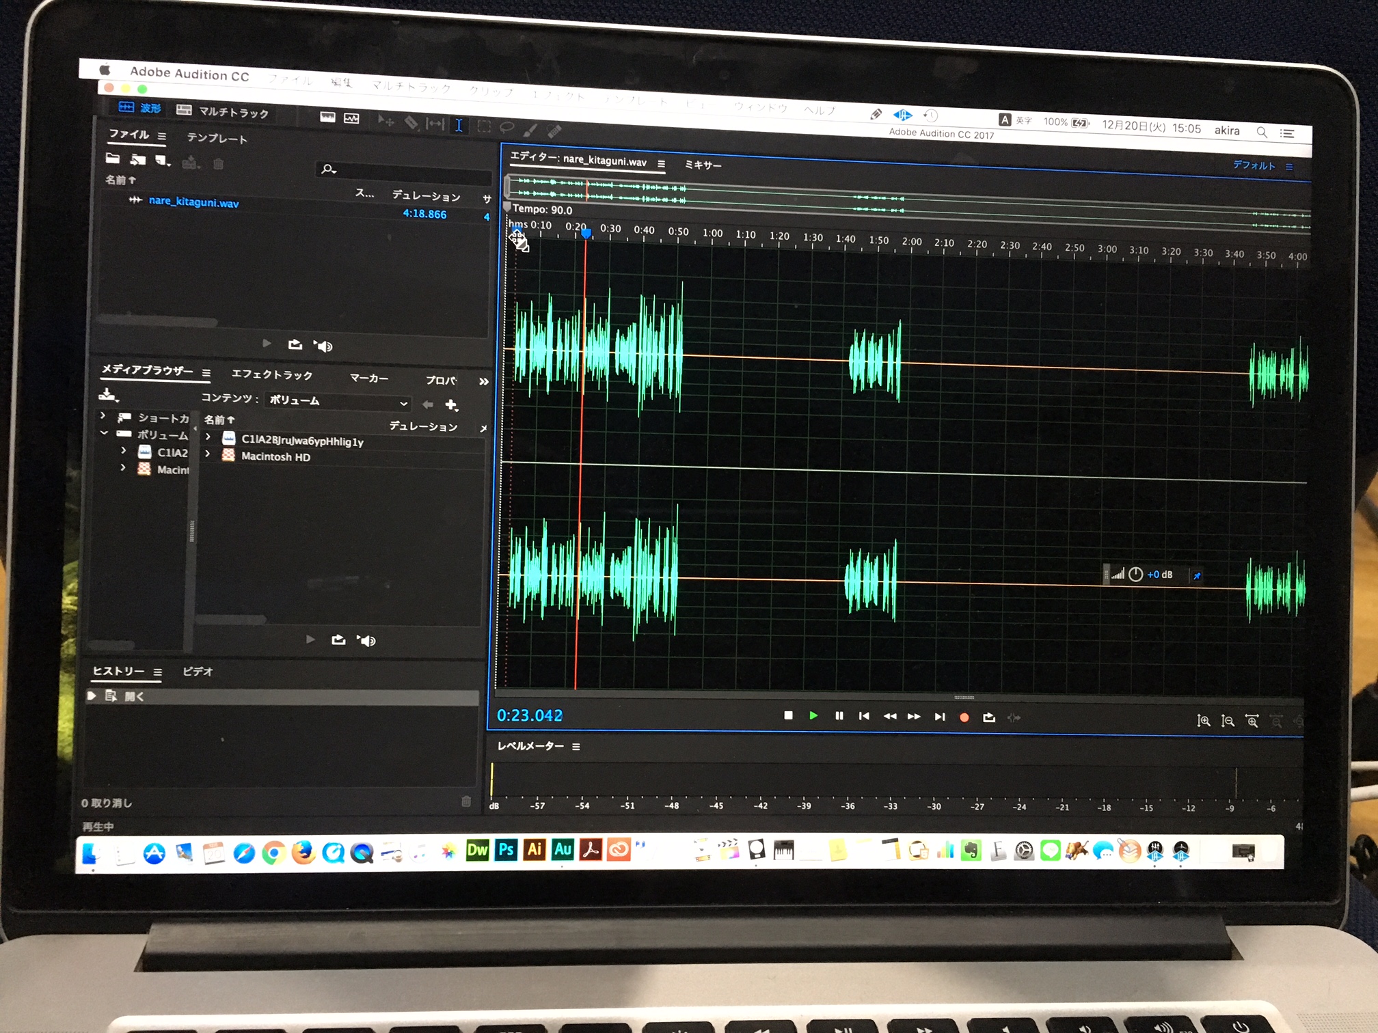The image size is (1378, 1033).
Task: Toggle auto-play in Media Browser preview
Action: click(367, 640)
